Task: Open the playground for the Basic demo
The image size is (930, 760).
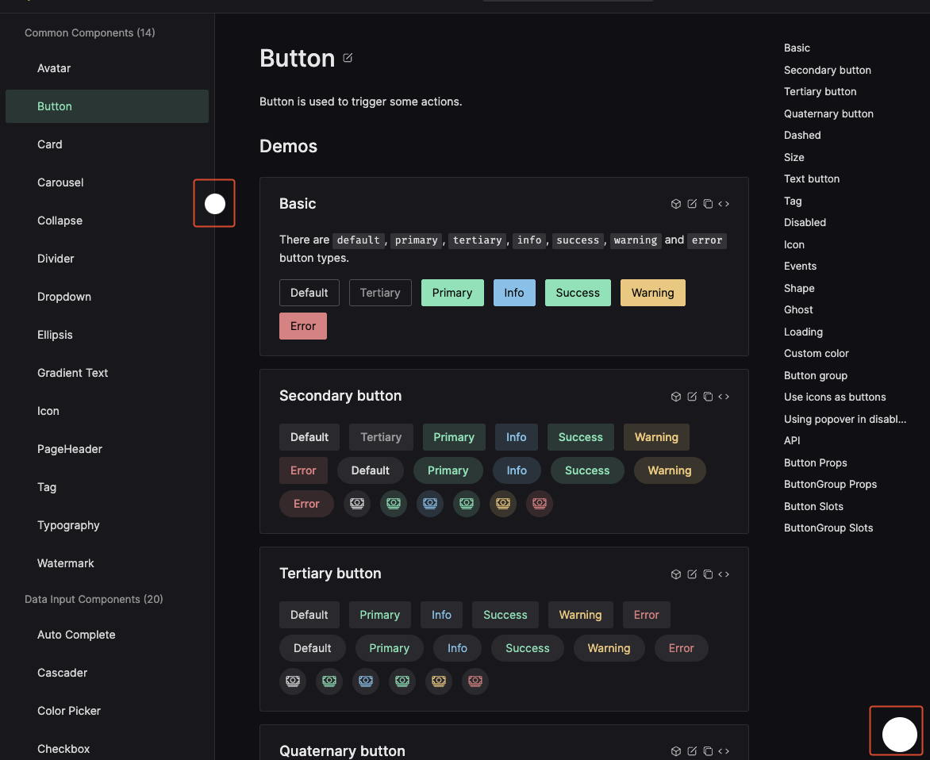Action: pyautogui.click(x=675, y=204)
